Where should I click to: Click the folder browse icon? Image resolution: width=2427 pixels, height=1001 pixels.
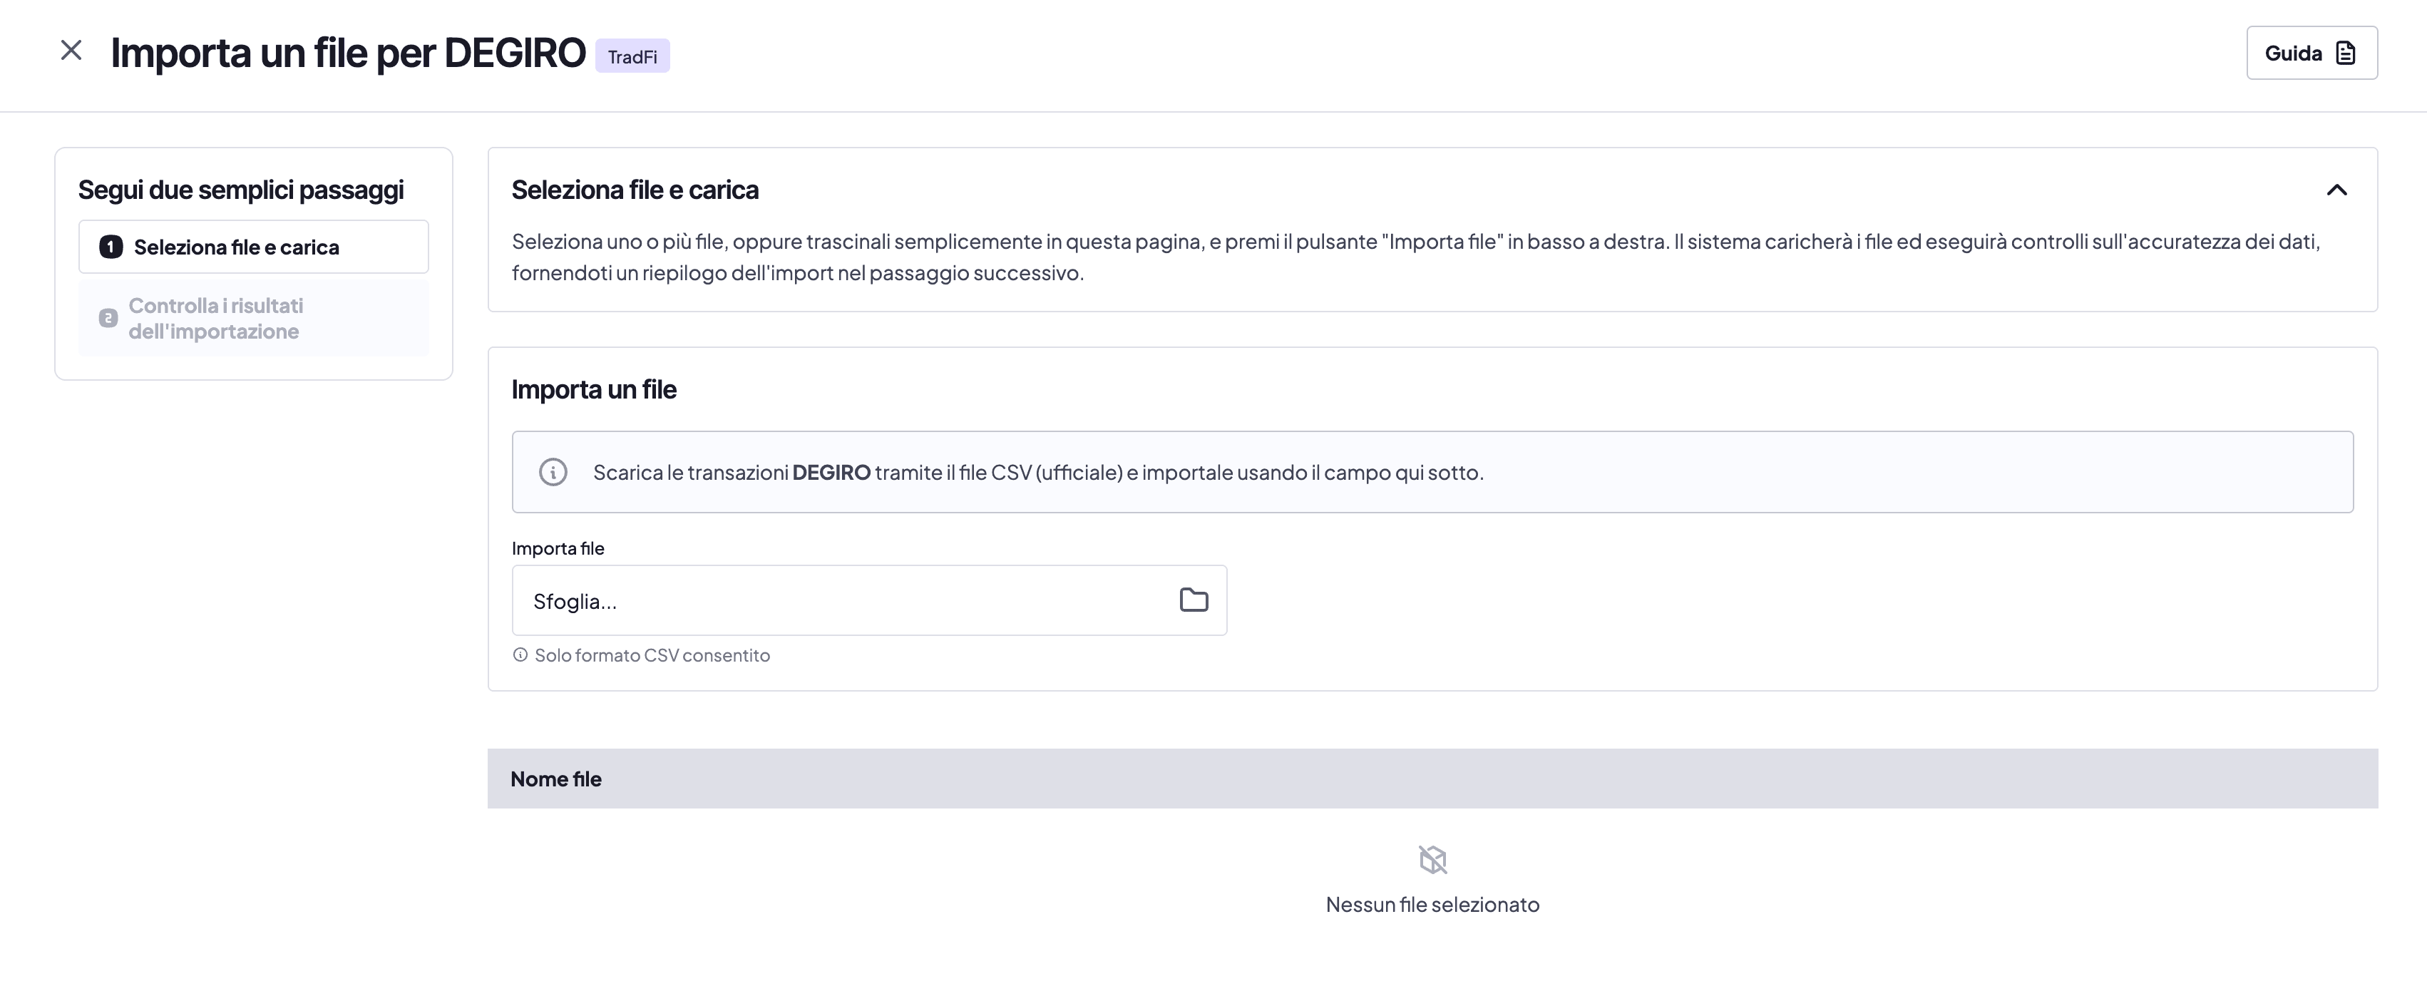tap(1194, 600)
